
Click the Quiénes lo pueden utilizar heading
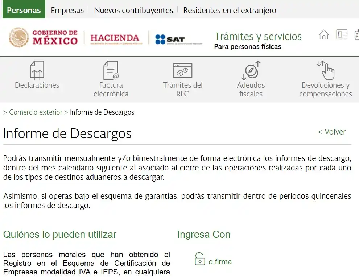coord(60,235)
